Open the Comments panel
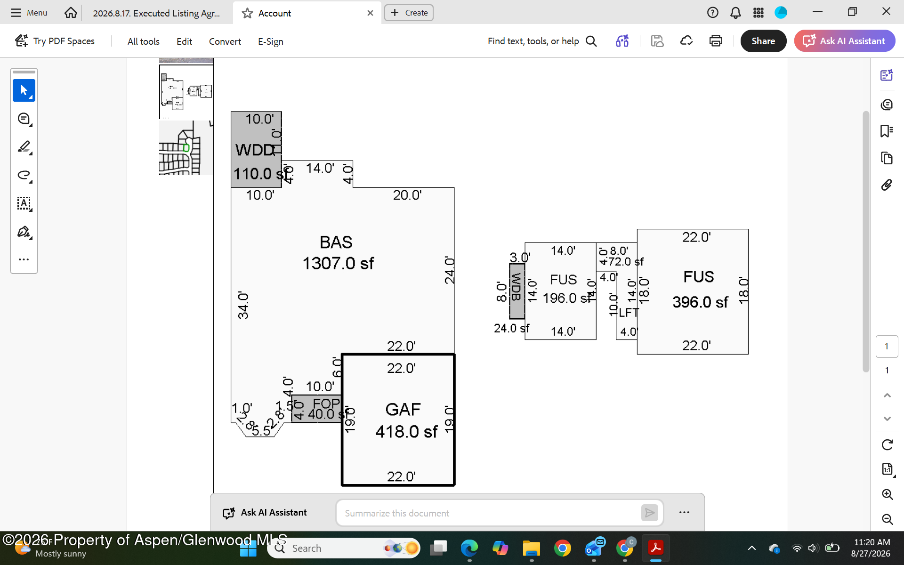Screen dimensions: 904x565 (887, 104)
